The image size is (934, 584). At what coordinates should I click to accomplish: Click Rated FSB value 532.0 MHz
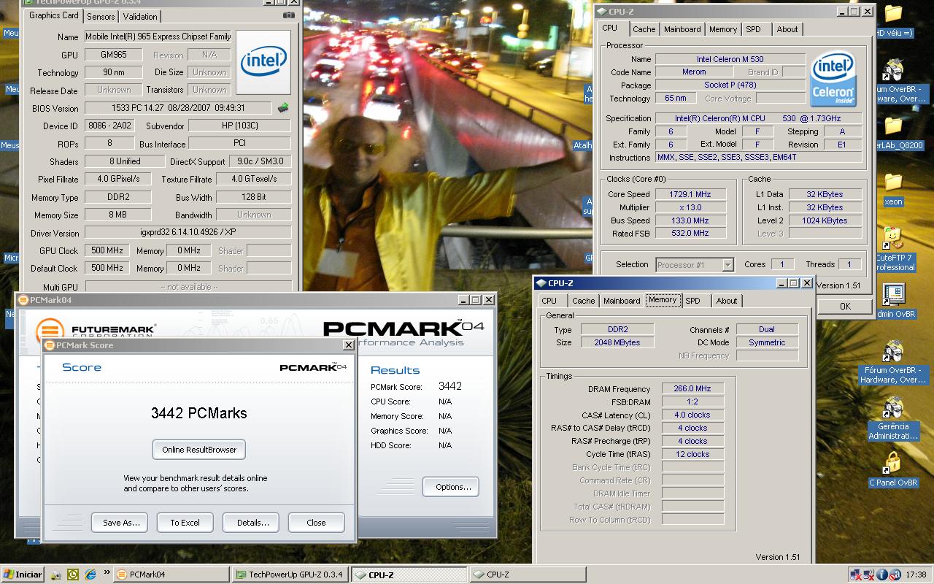point(689,234)
